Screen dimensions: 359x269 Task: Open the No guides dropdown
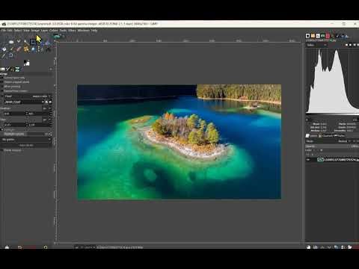pyautogui.click(x=26, y=140)
